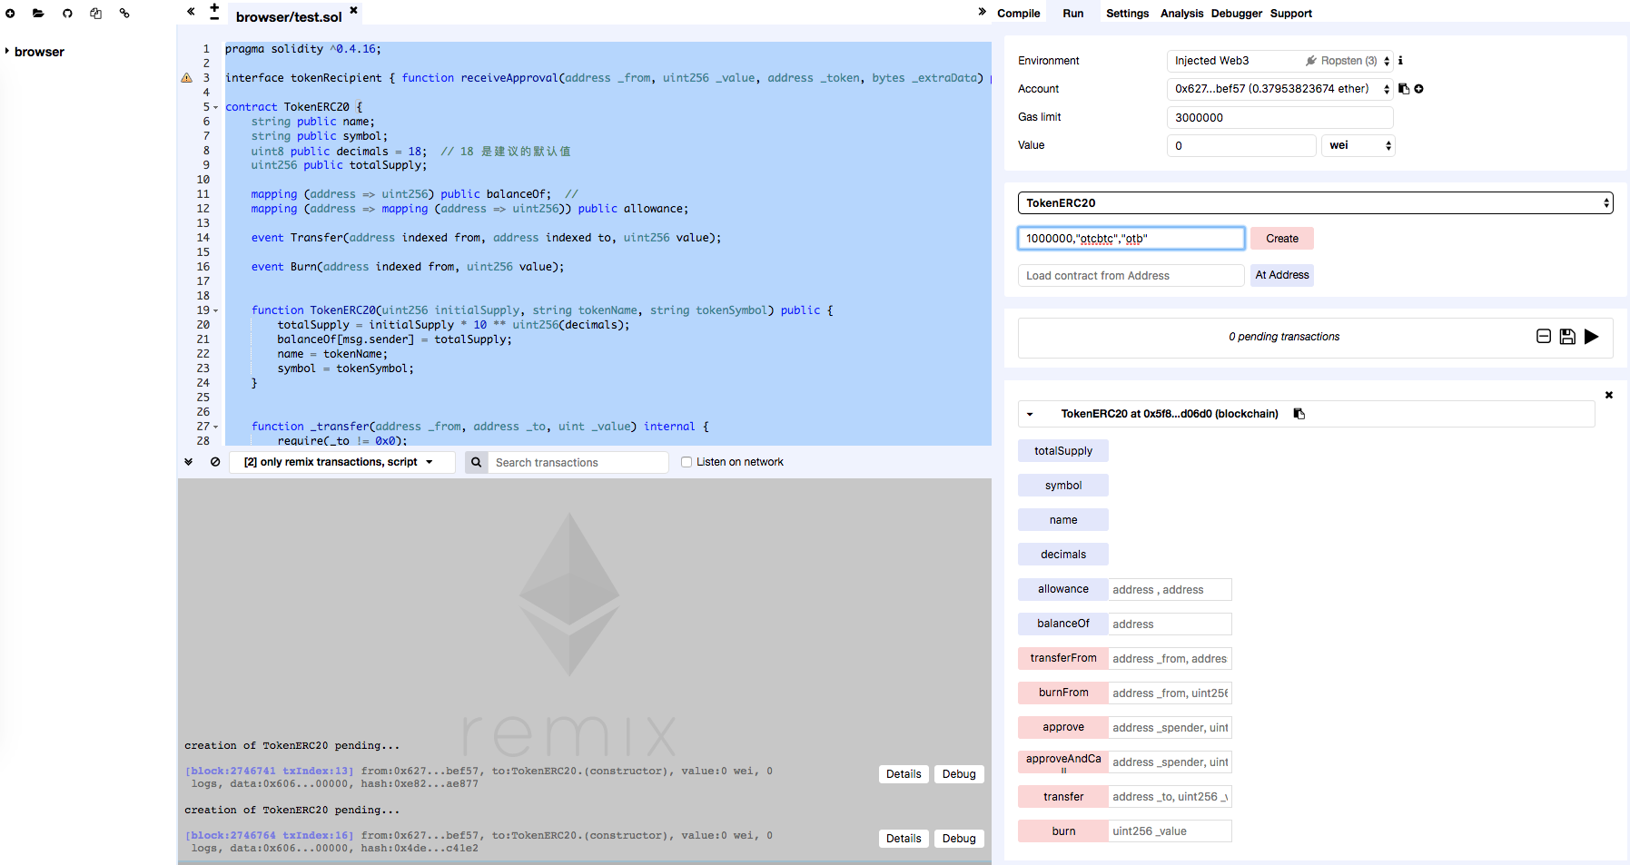Run the transactions with the play icon
1630x865 pixels.
[x=1591, y=337]
